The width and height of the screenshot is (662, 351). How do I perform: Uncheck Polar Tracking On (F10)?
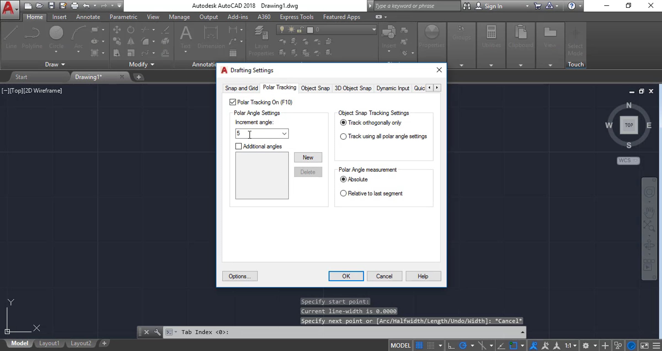[233, 102]
